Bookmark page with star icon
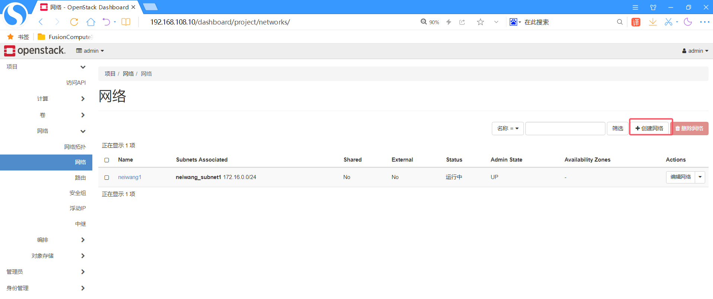This screenshot has height=299, width=713. [x=480, y=22]
